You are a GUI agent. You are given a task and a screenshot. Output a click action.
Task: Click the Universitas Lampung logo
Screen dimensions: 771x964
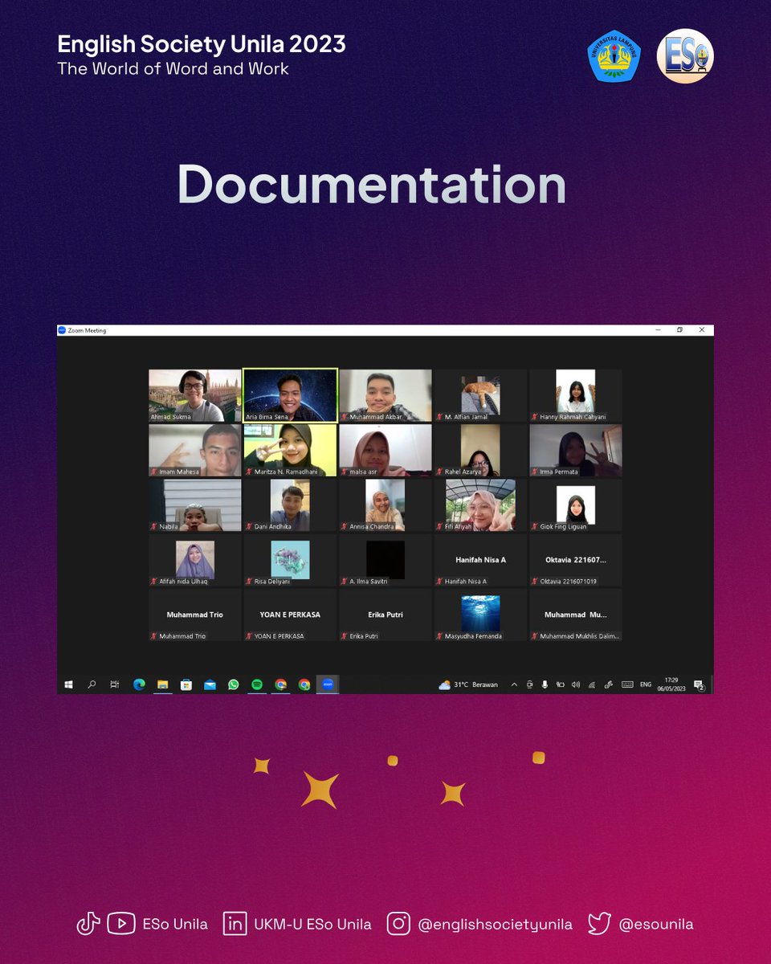tap(614, 56)
